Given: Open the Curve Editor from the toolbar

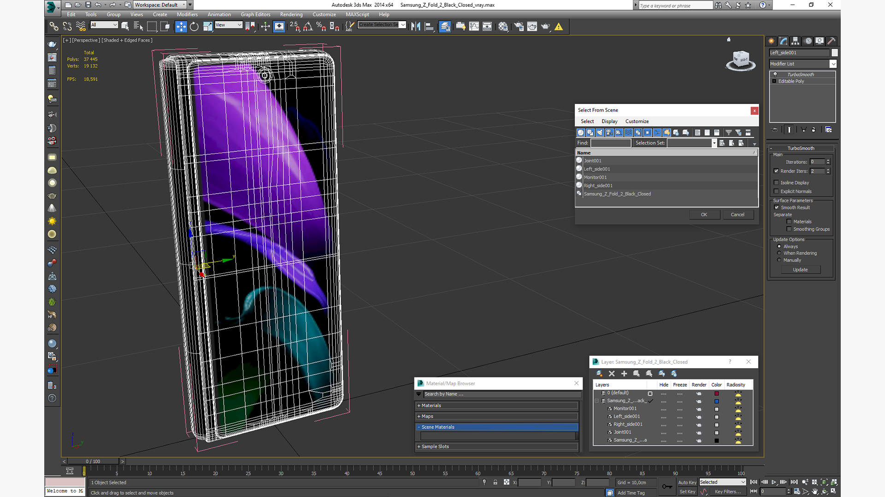Looking at the screenshot, I should [474, 26].
